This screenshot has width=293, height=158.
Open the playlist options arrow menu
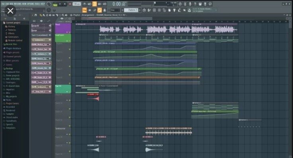(33, 15)
